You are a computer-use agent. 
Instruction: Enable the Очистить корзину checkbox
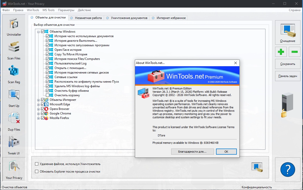[x=47, y=95]
